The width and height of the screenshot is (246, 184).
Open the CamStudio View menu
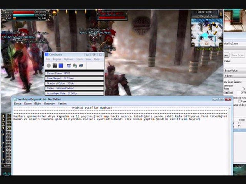[88, 59]
